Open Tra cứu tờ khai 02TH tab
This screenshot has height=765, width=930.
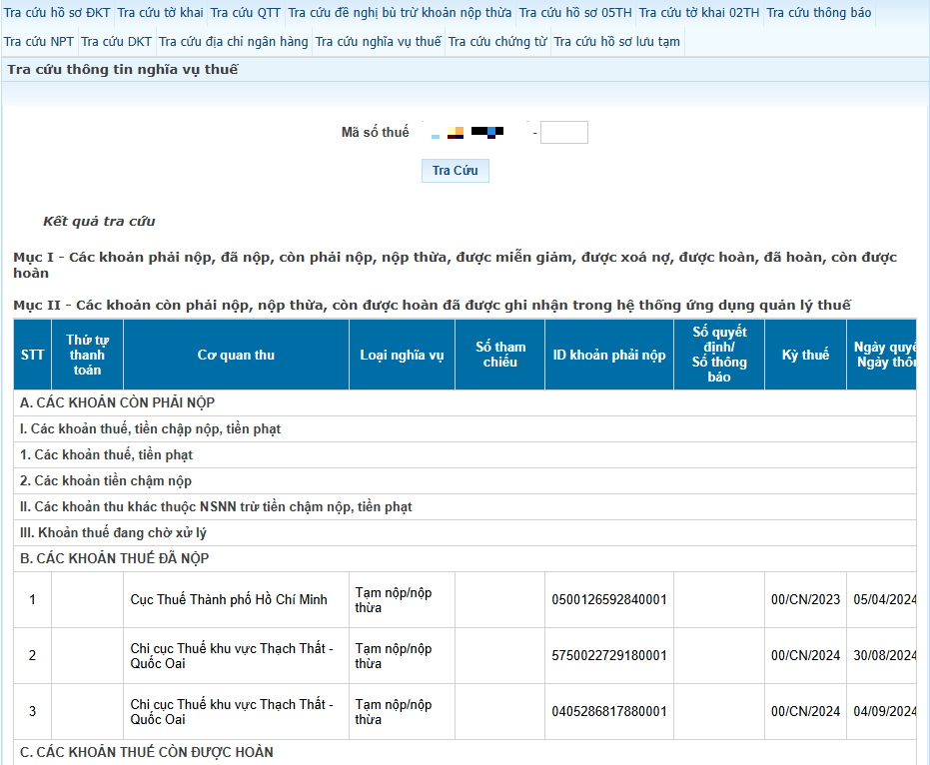tap(698, 13)
